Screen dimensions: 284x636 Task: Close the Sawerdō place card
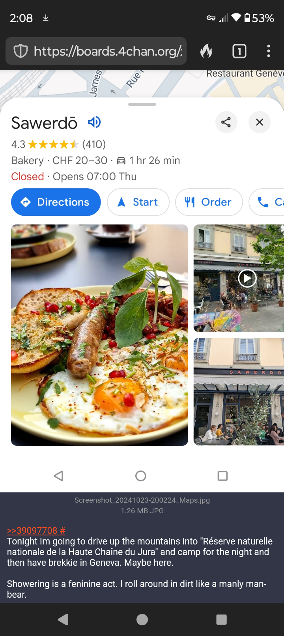click(x=260, y=122)
